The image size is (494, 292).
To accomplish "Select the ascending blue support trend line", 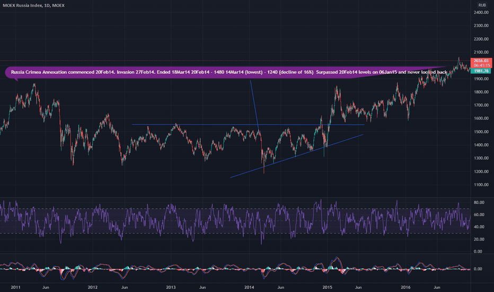I will coord(296,156).
